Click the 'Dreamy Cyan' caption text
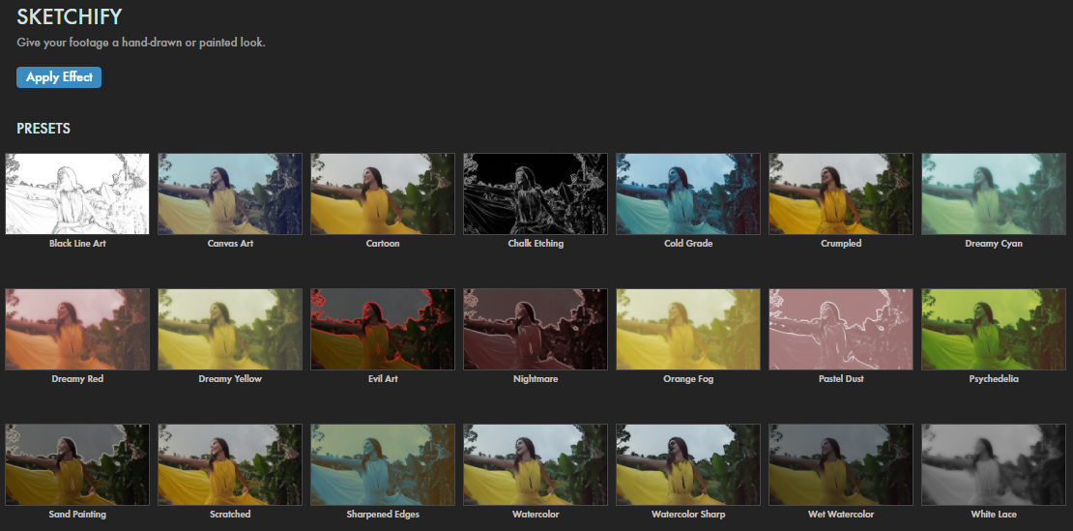Screen dimensions: 1073x531 [994, 244]
